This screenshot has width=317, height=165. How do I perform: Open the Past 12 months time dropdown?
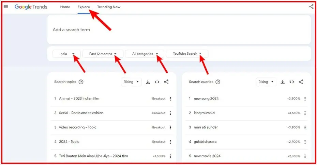click(x=103, y=54)
